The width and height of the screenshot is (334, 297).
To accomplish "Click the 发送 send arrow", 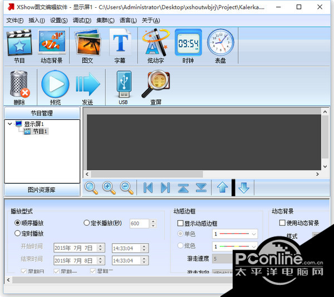I will (x=87, y=84).
